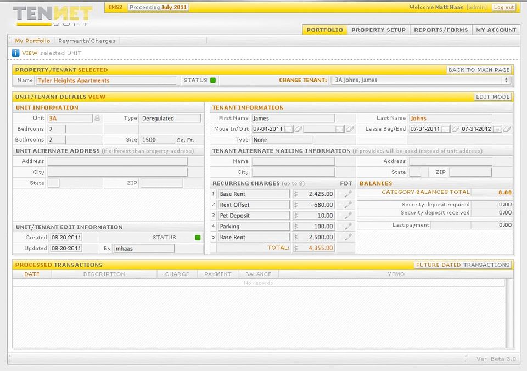Click the pin icon for Parking charge

tap(348, 226)
